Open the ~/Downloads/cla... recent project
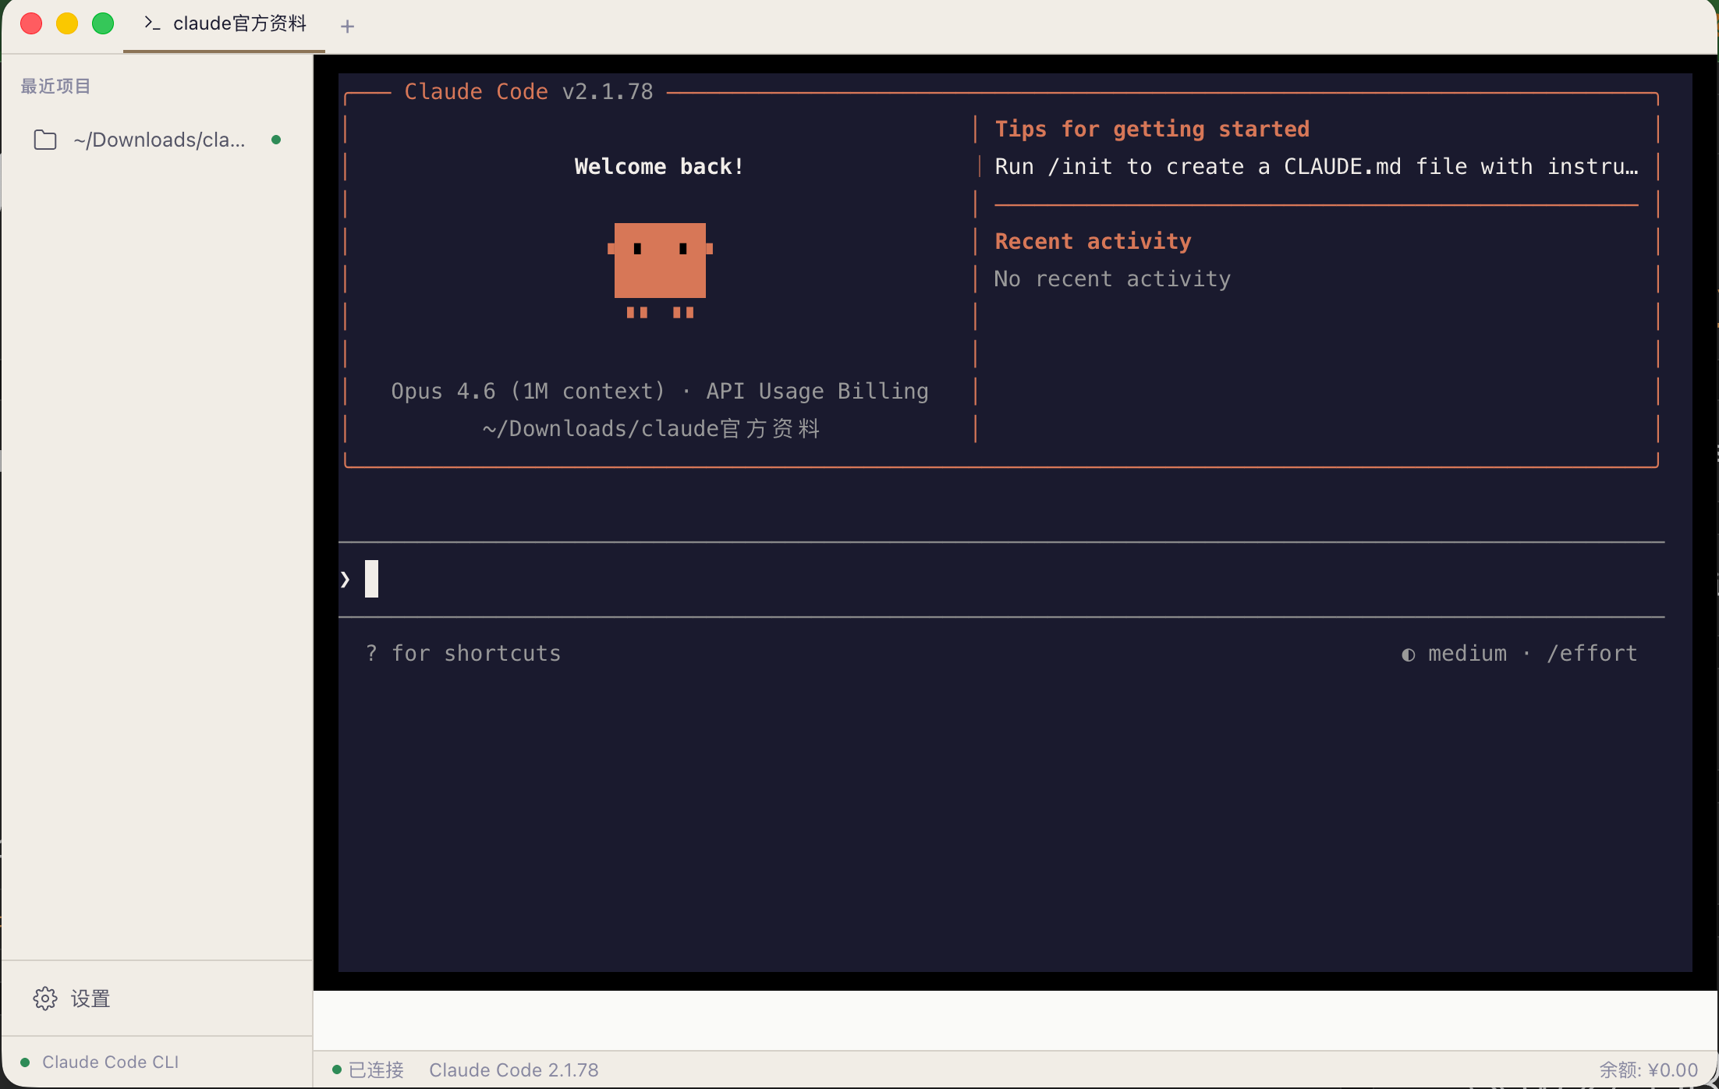This screenshot has width=1719, height=1089. [x=159, y=140]
